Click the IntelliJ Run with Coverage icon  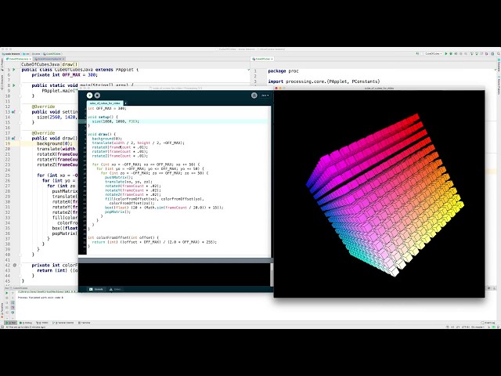(x=456, y=54)
